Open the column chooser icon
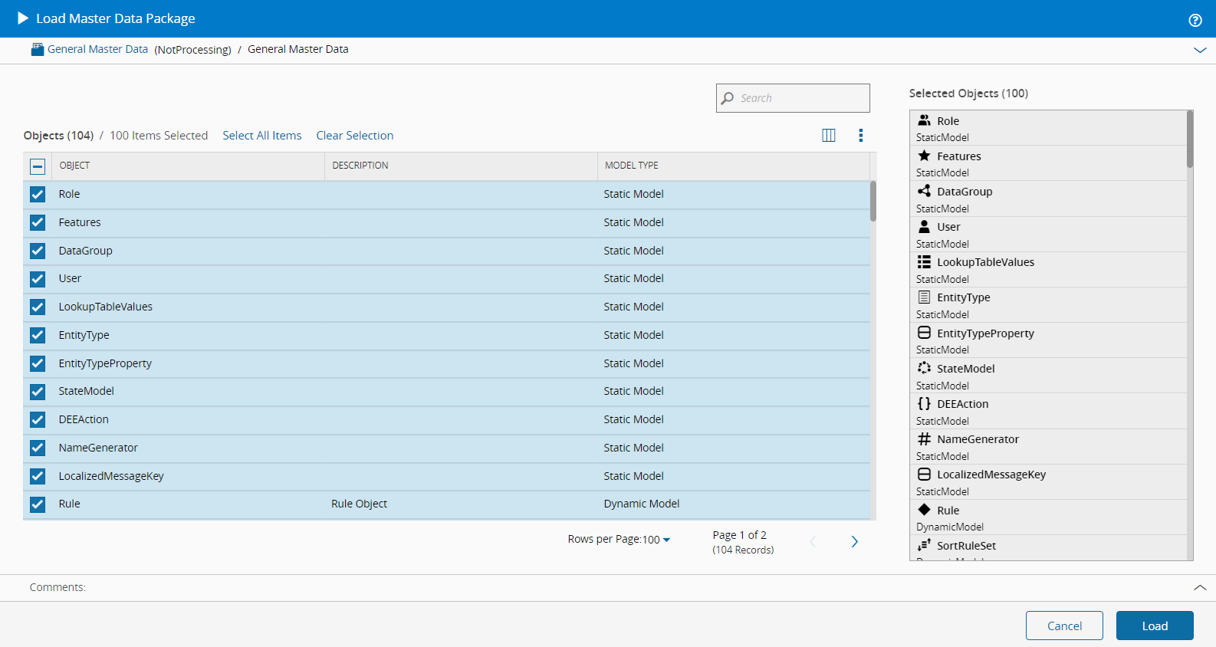This screenshot has width=1216, height=647. point(828,136)
